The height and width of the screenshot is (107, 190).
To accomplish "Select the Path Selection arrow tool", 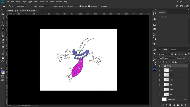I will tap(3, 51).
